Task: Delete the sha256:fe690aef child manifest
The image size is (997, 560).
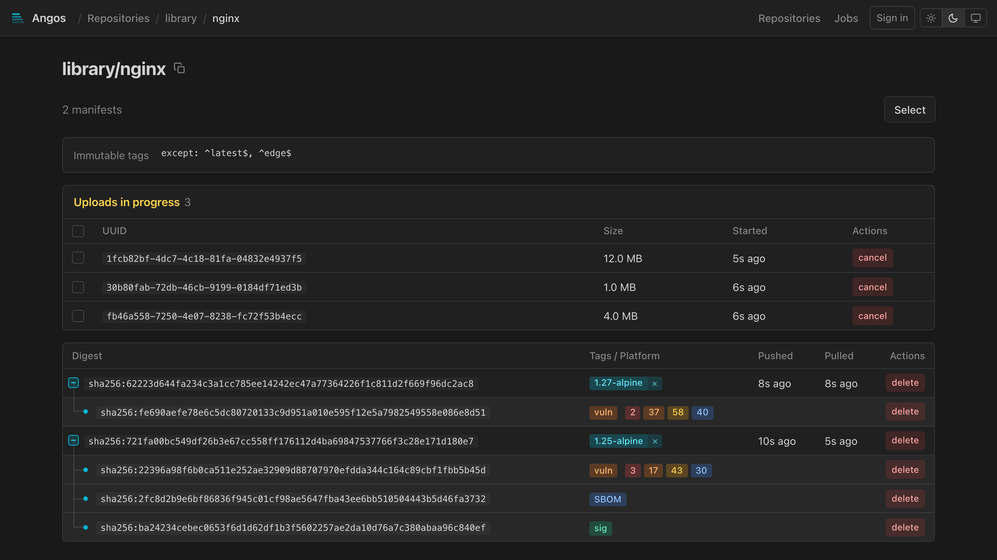Action: (905, 411)
